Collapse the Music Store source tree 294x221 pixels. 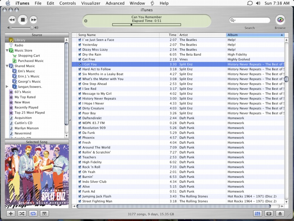coord(7,50)
